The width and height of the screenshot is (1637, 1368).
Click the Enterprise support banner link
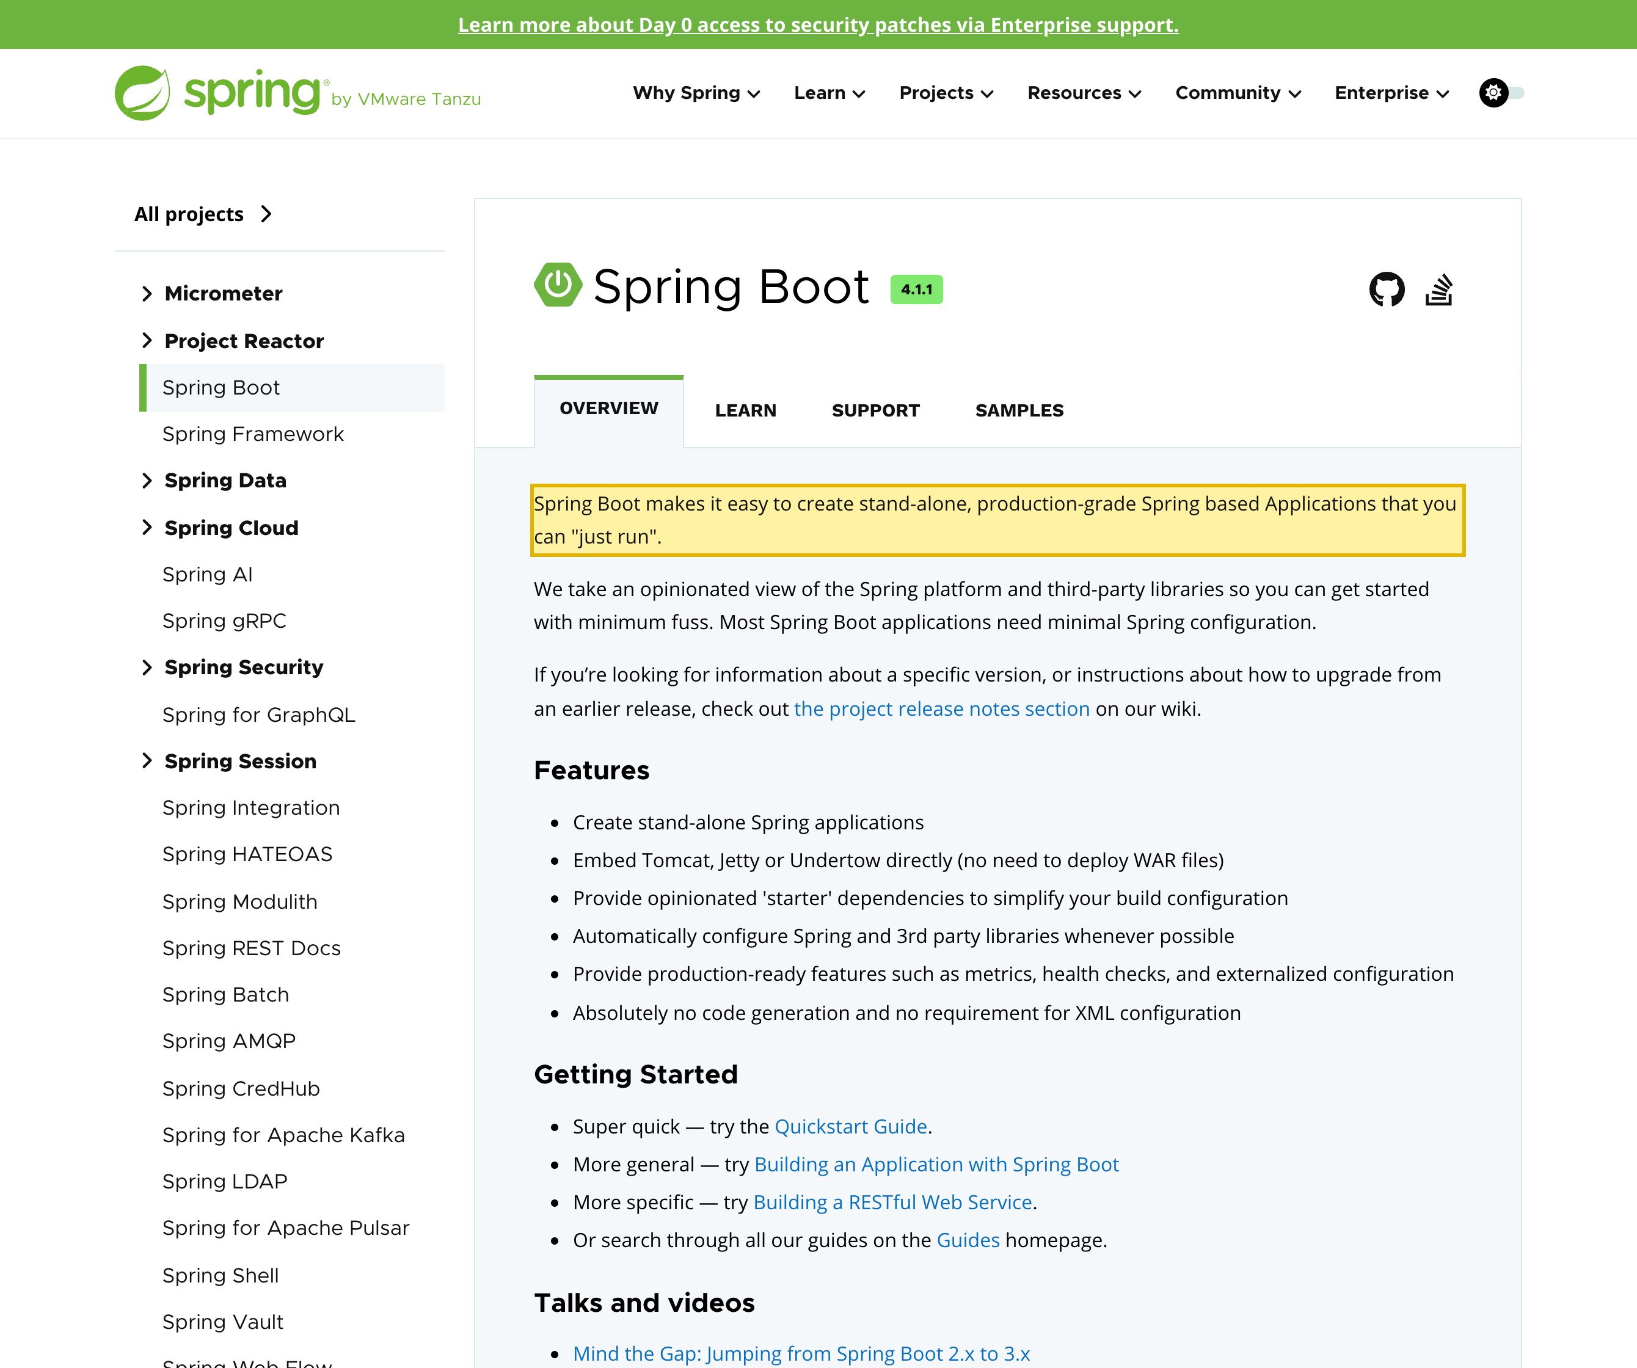click(818, 25)
